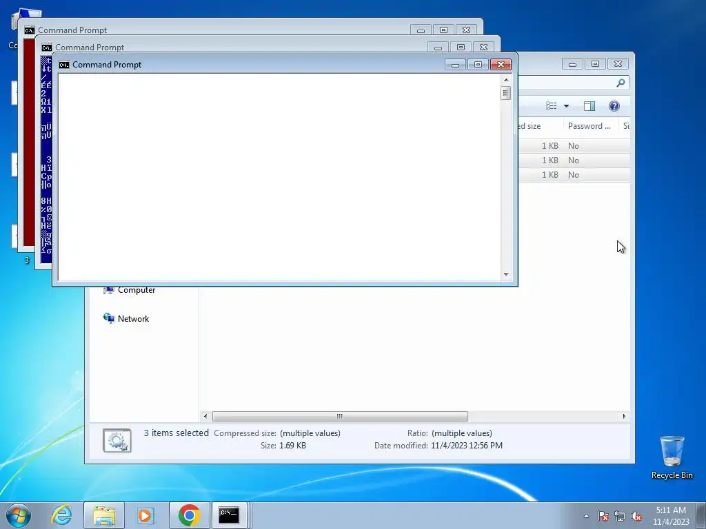Click the vertical scroll thumb in front Command Prompt
This screenshot has width=706, height=529.
(x=505, y=93)
